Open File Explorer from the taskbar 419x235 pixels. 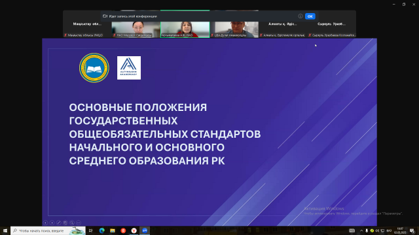113,230
